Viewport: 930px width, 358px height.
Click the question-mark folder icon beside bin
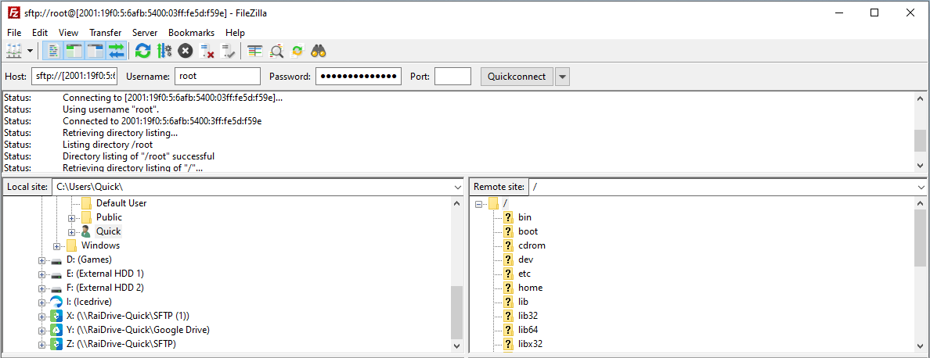(x=508, y=217)
